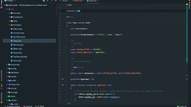Close the _id.vue tab
The height and width of the screenshot is (107, 191).
(x=68, y=1)
